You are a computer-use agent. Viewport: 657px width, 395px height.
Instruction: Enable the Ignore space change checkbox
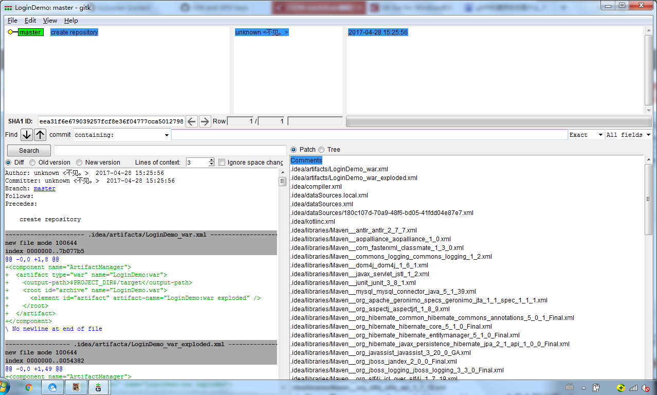222,163
